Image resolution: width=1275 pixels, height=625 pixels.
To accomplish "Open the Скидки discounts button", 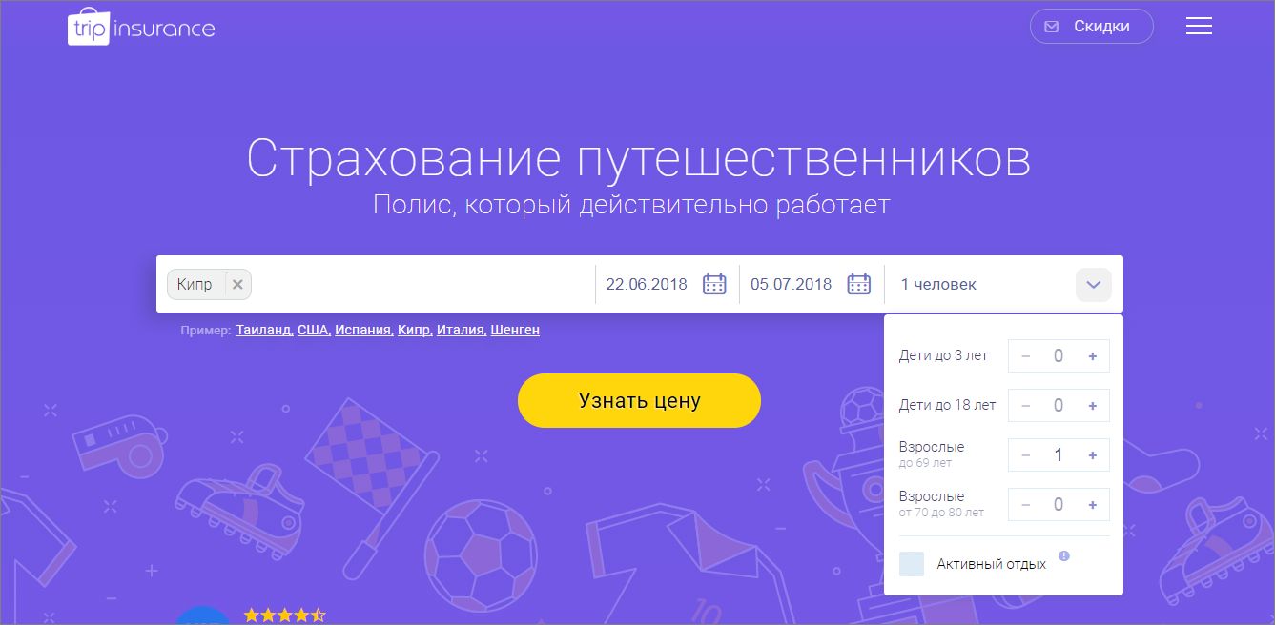I will point(1091,27).
